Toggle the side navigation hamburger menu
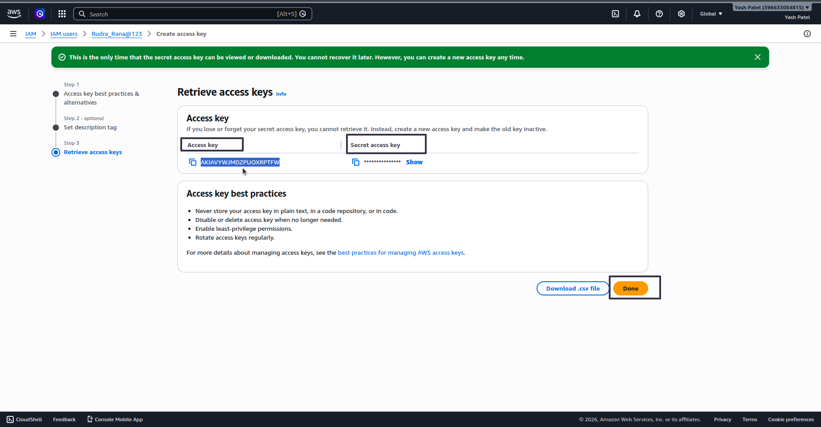The height and width of the screenshot is (427, 821). click(13, 34)
